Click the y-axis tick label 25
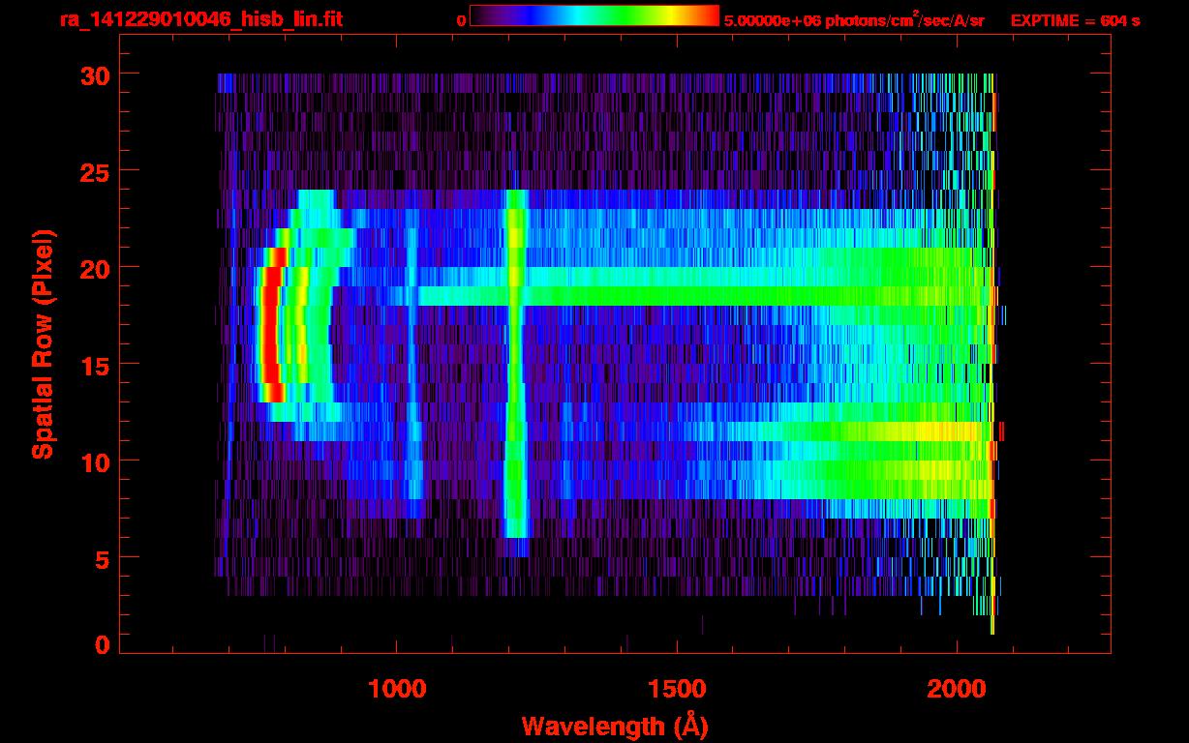Viewport: 1189px width, 743px height. pyautogui.click(x=95, y=171)
